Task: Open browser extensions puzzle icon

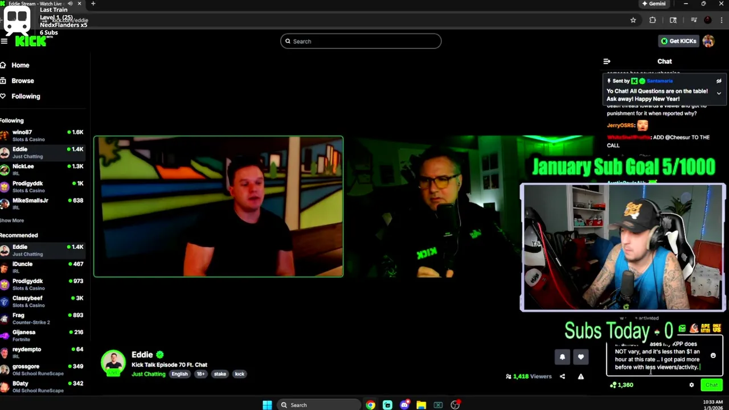Action: pos(653,20)
